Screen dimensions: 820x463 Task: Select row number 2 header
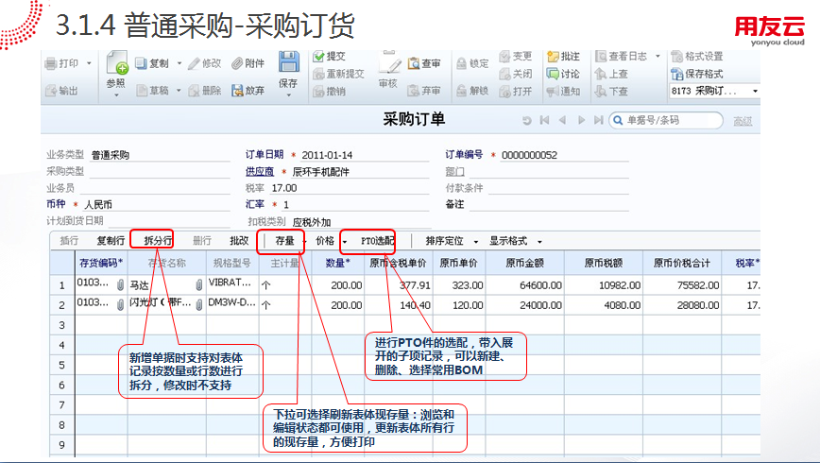click(x=62, y=305)
